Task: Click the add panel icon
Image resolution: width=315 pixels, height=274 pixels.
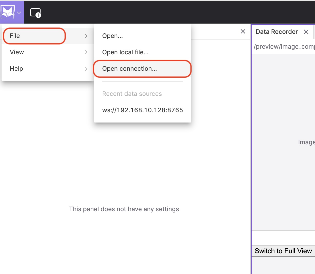Action: click(x=35, y=13)
